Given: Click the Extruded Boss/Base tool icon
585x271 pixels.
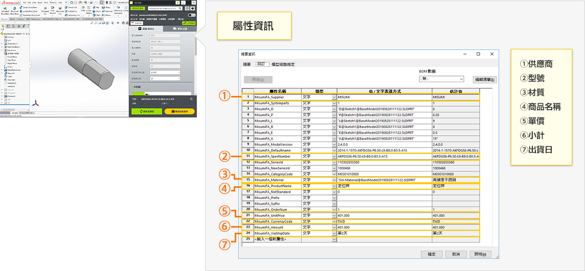Looking at the screenshot, I should tap(5, 10).
